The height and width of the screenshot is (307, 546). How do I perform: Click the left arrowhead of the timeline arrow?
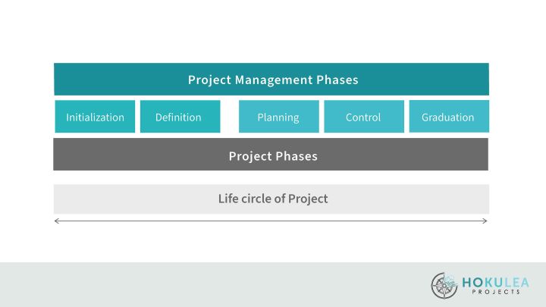[x=56, y=221]
